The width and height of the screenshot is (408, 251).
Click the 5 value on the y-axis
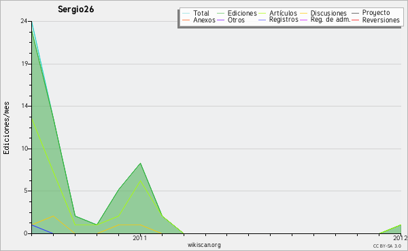[26, 191]
